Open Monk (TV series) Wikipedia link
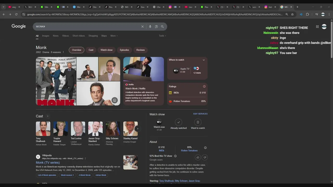The height and width of the screenshot is (187, 333). pos(48,163)
